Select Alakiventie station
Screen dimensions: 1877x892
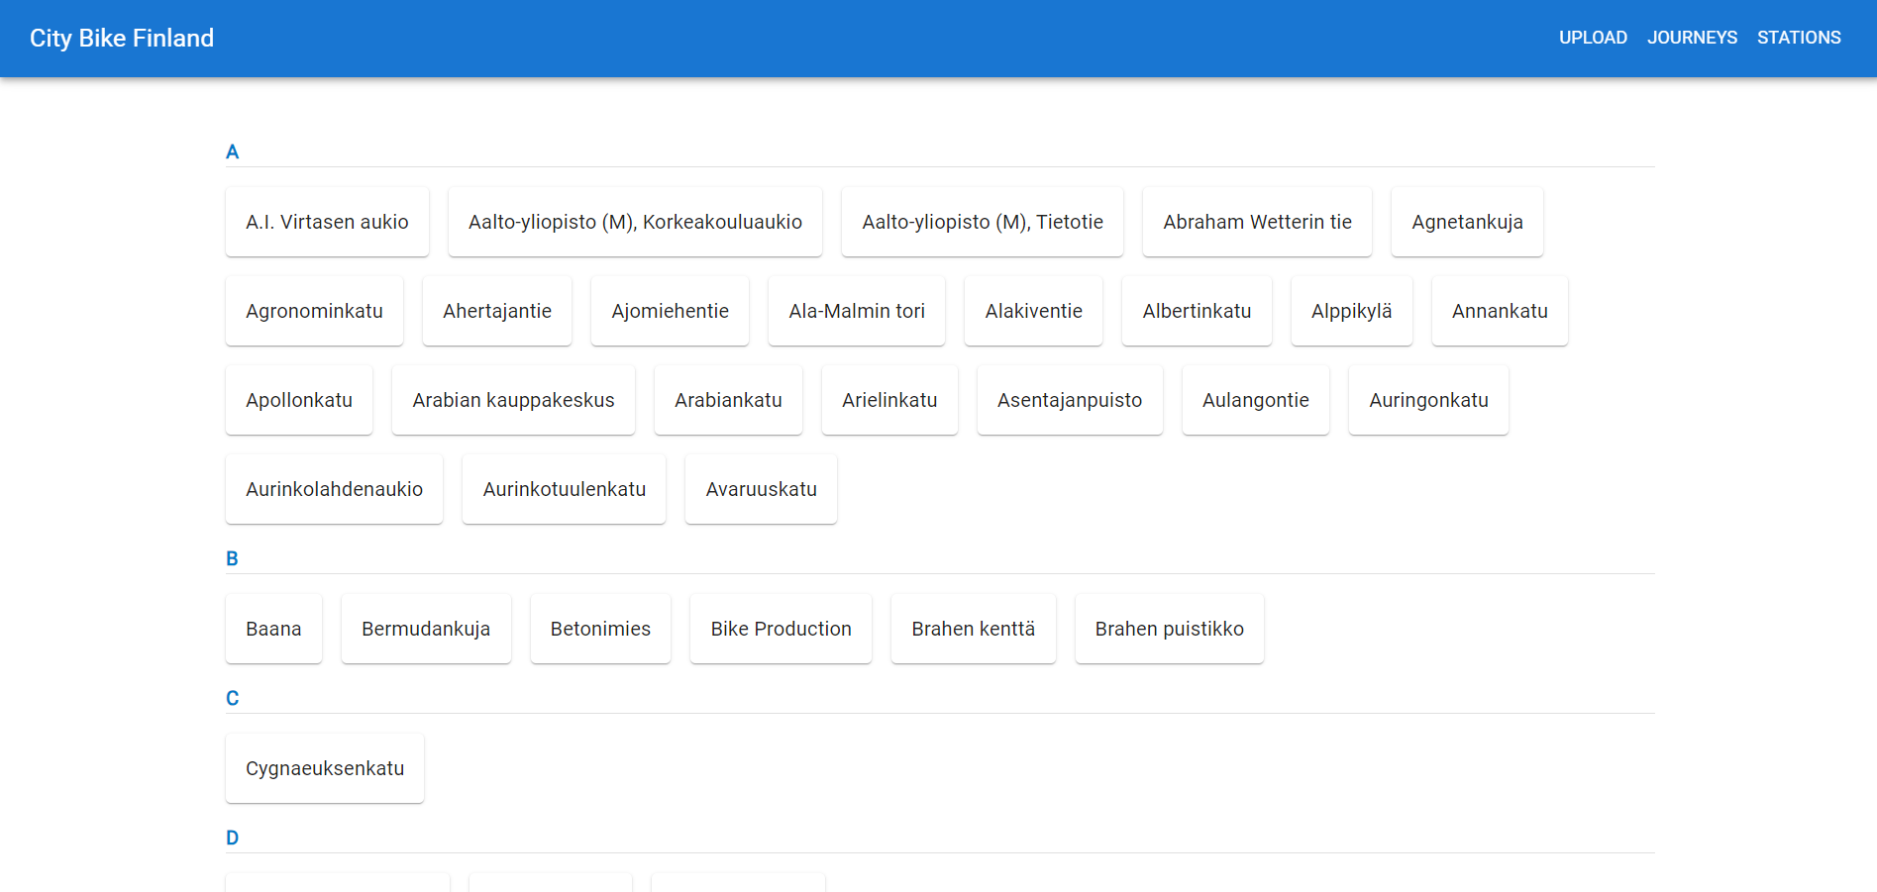click(x=1033, y=311)
